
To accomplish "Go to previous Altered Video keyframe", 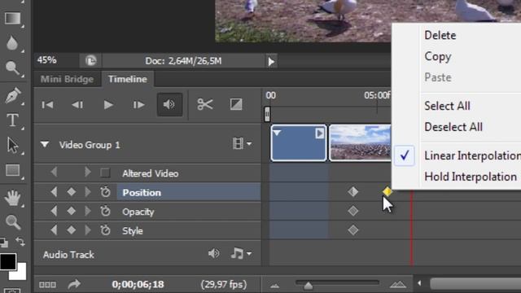I will click(54, 172).
